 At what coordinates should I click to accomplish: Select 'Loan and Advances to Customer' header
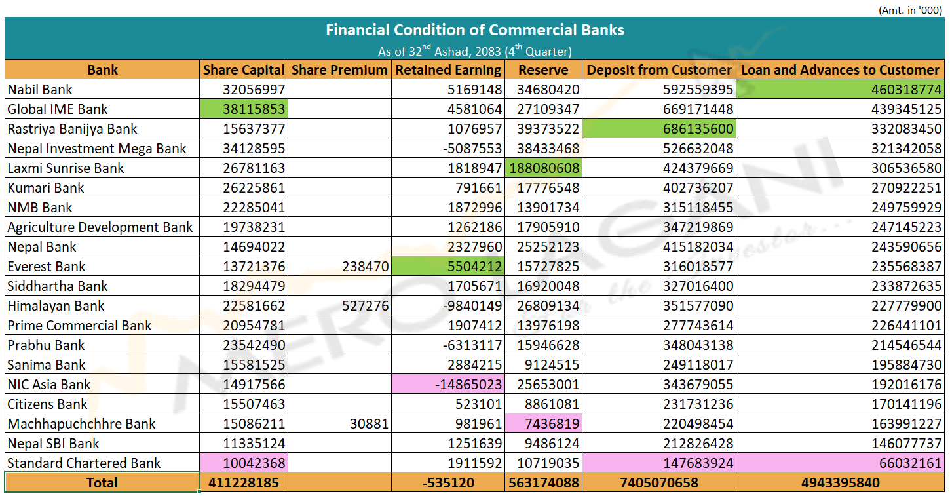coord(840,70)
